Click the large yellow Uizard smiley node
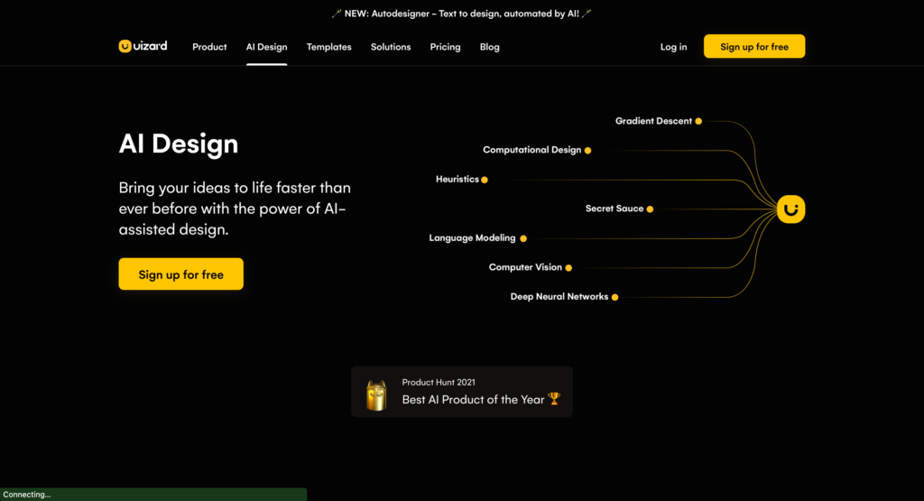Screen dimensions: 924x501 coord(790,209)
